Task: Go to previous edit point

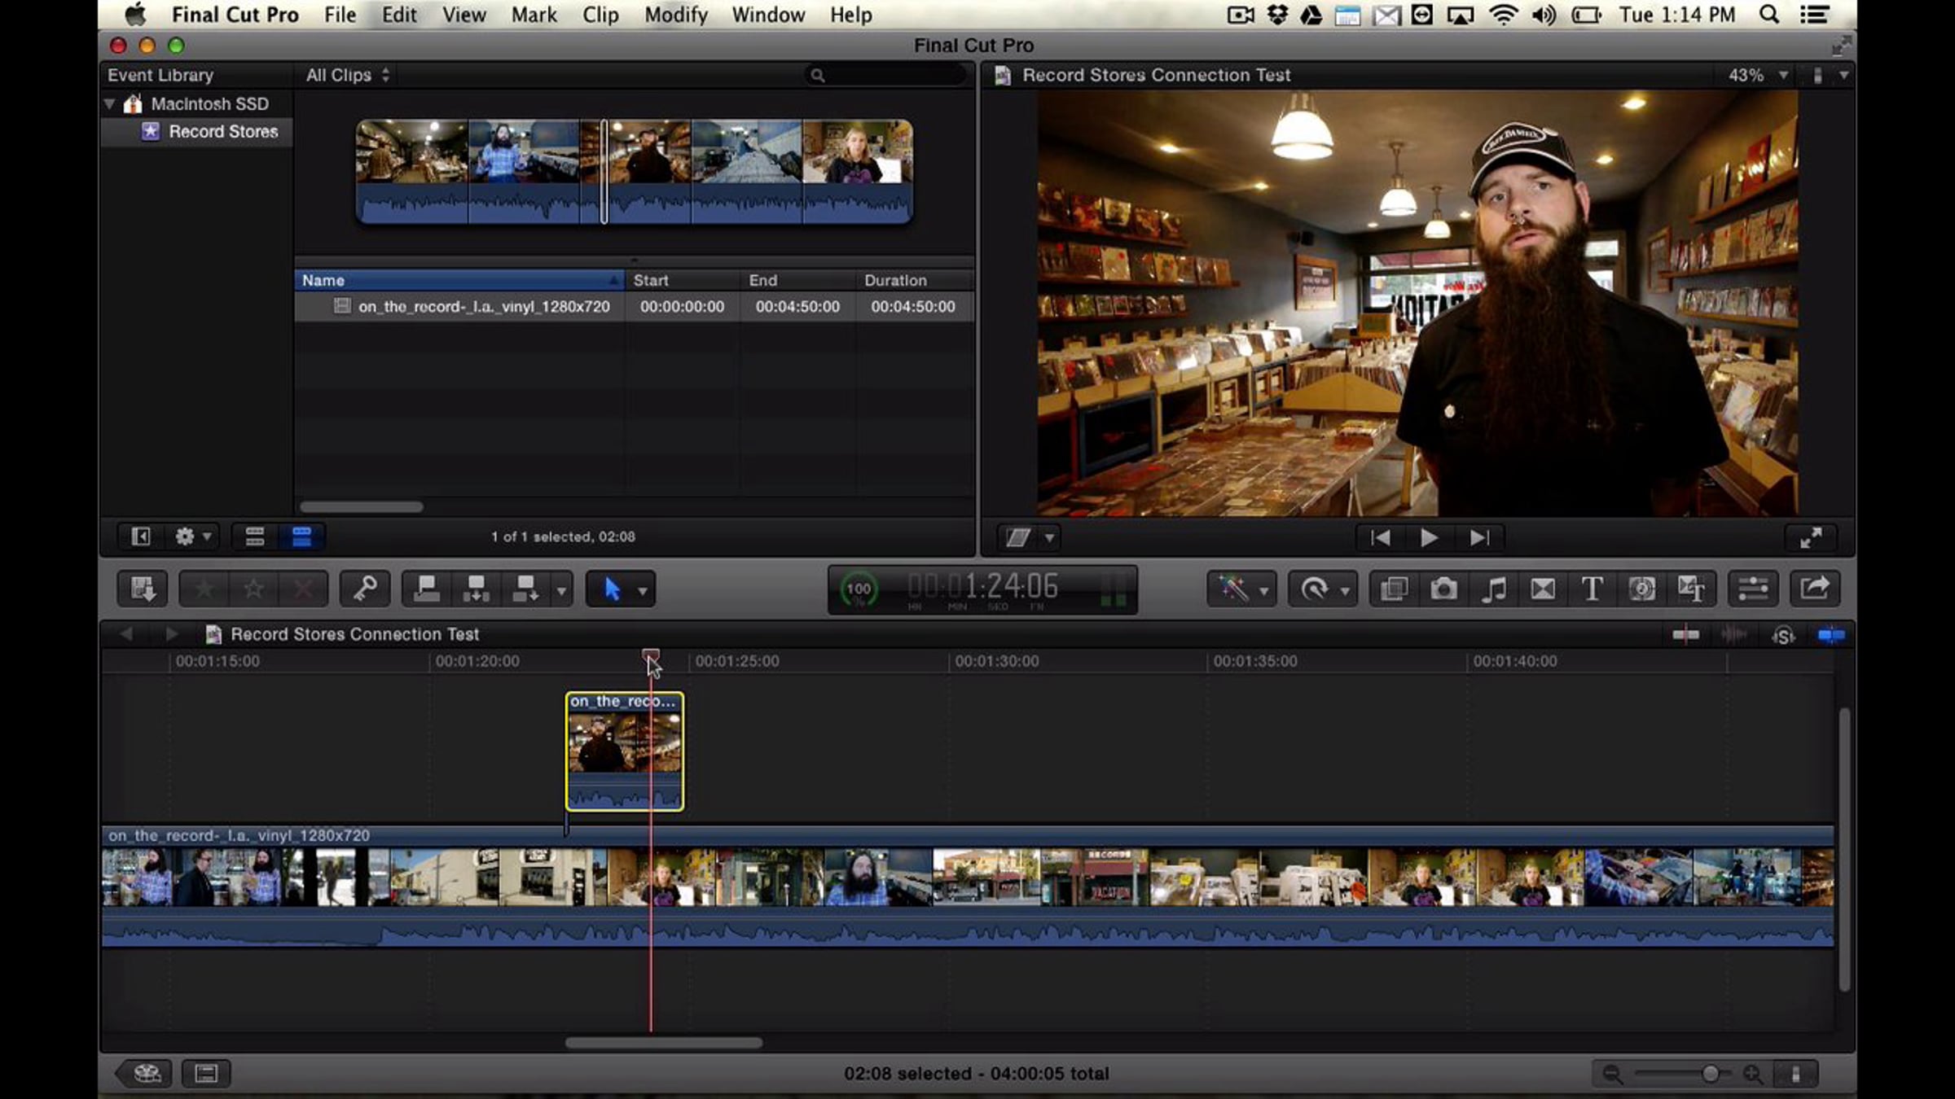Action: click(x=1380, y=537)
